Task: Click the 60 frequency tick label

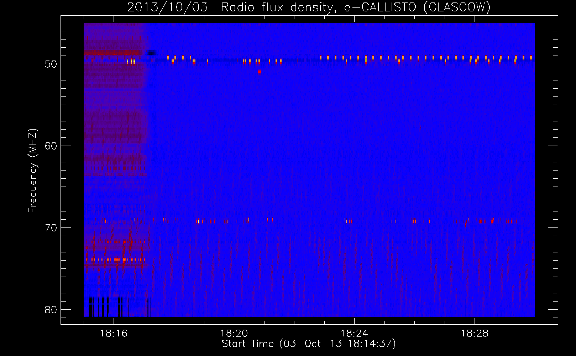Action: tap(51, 146)
